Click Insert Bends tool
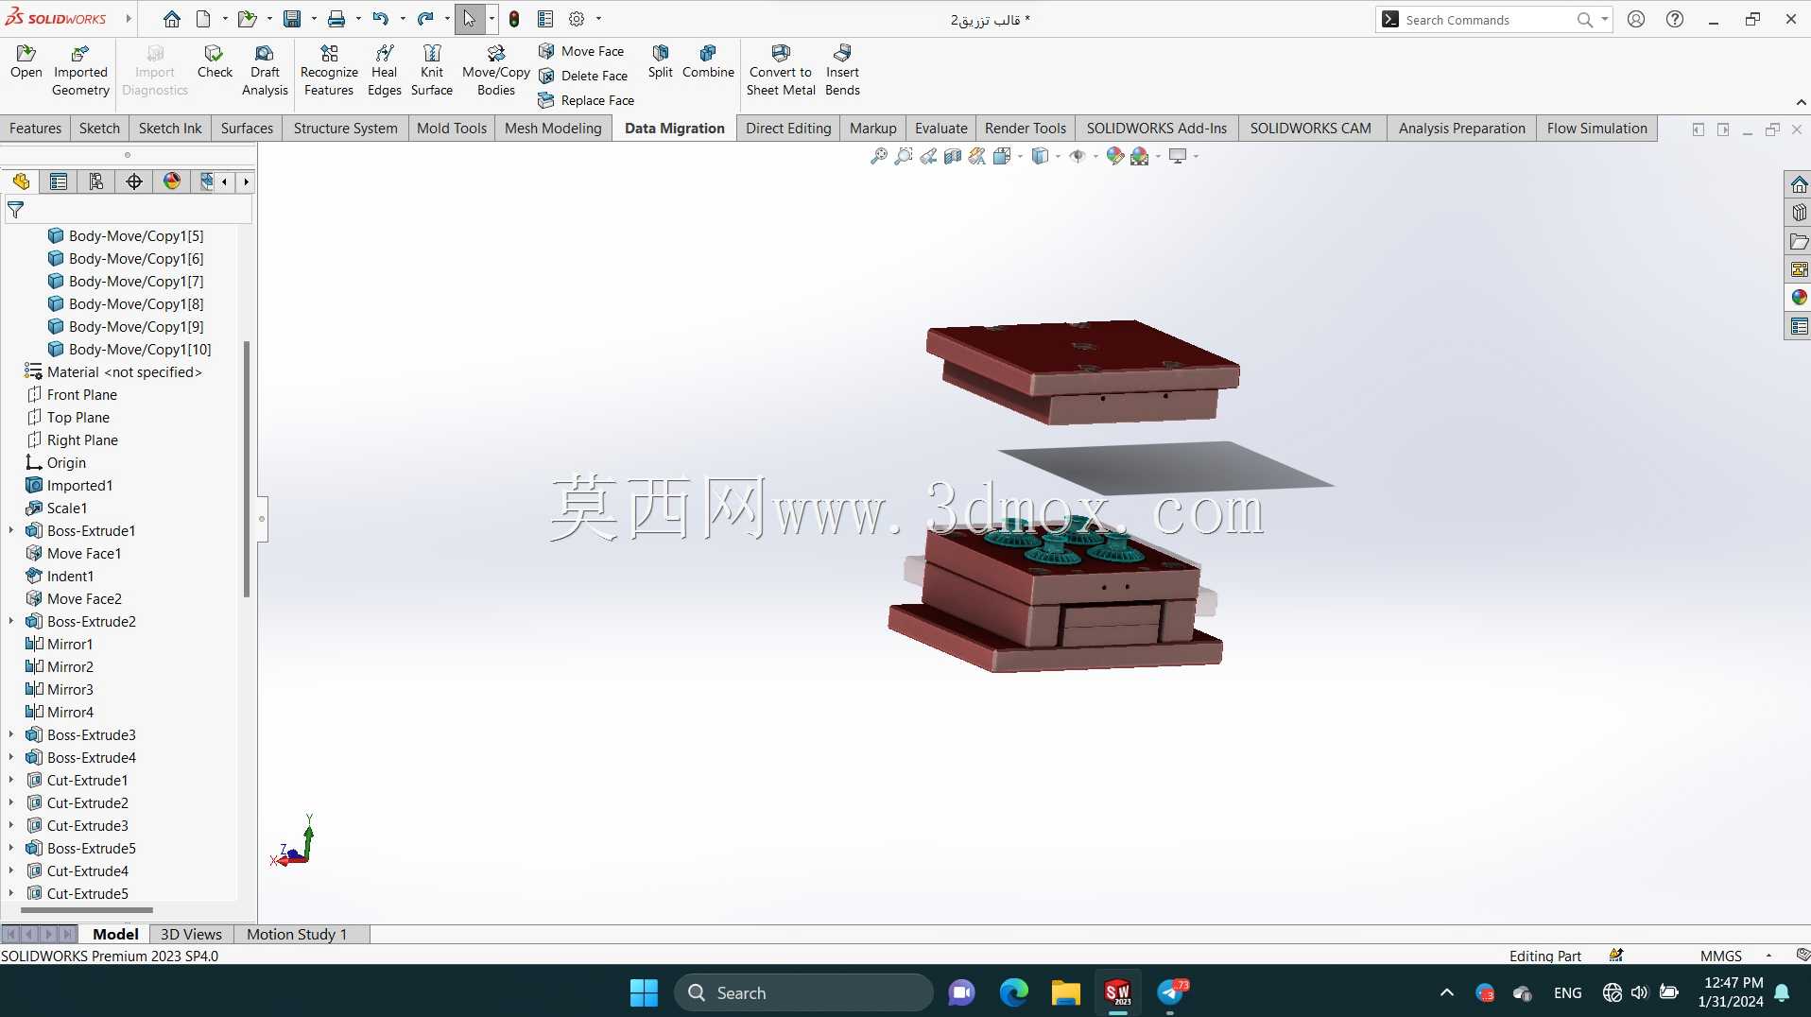This screenshot has width=1811, height=1017. (x=842, y=71)
